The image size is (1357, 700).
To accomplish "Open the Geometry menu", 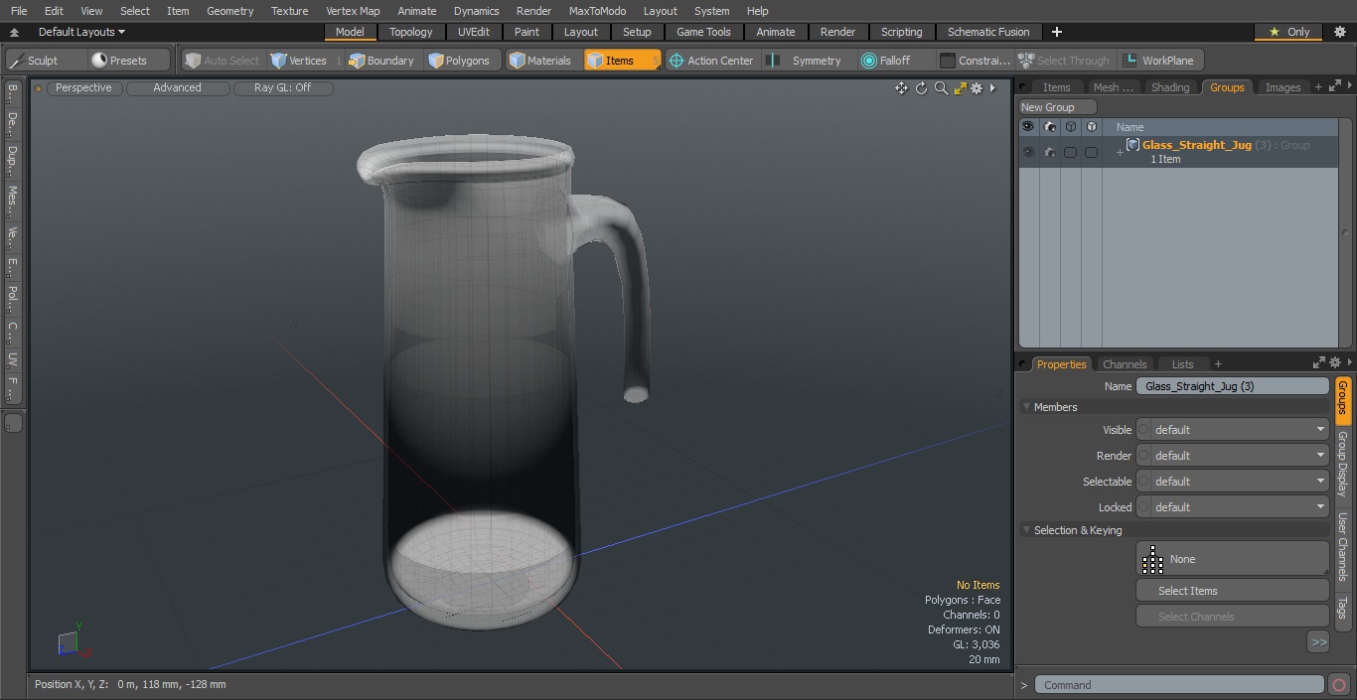I will click(x=229, y=11).
